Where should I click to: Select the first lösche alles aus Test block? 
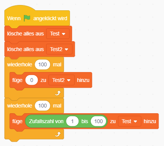pyautogui.click(x=38, y=34)
